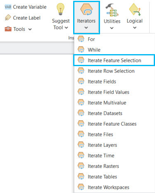Click the Logical diamond icon

135,10
